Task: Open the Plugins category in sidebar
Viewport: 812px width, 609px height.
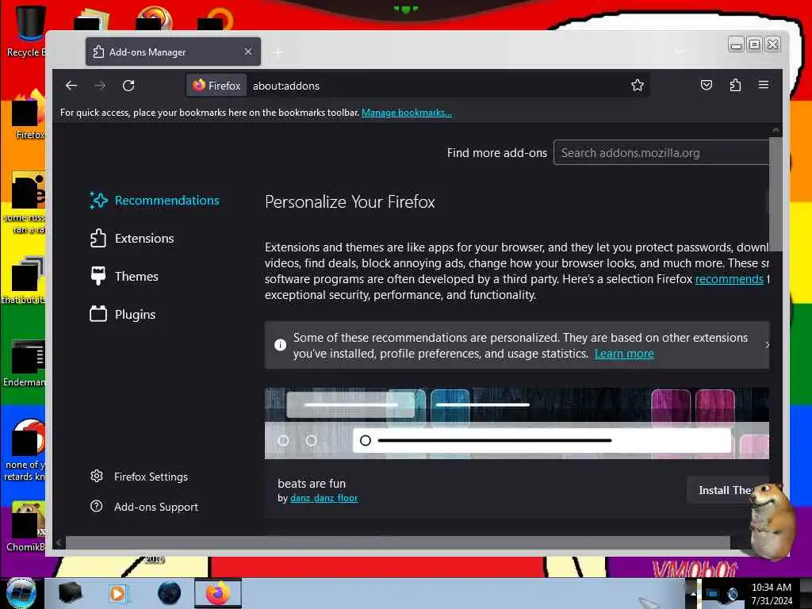Action: [123, 314]
